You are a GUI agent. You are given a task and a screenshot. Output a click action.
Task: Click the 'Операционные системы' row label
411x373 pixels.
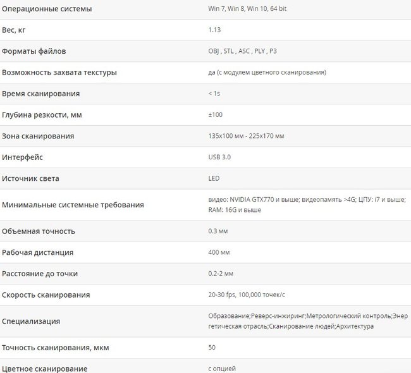tap(47, 9)
